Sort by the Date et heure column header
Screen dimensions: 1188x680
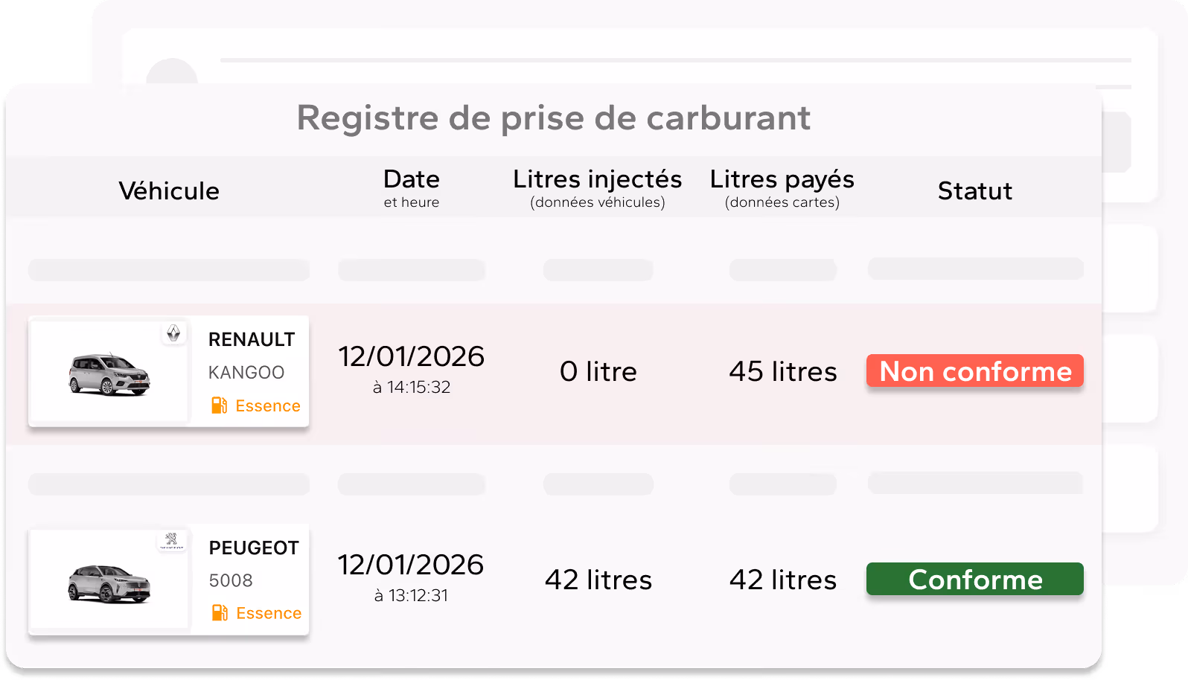coord(412,188)
